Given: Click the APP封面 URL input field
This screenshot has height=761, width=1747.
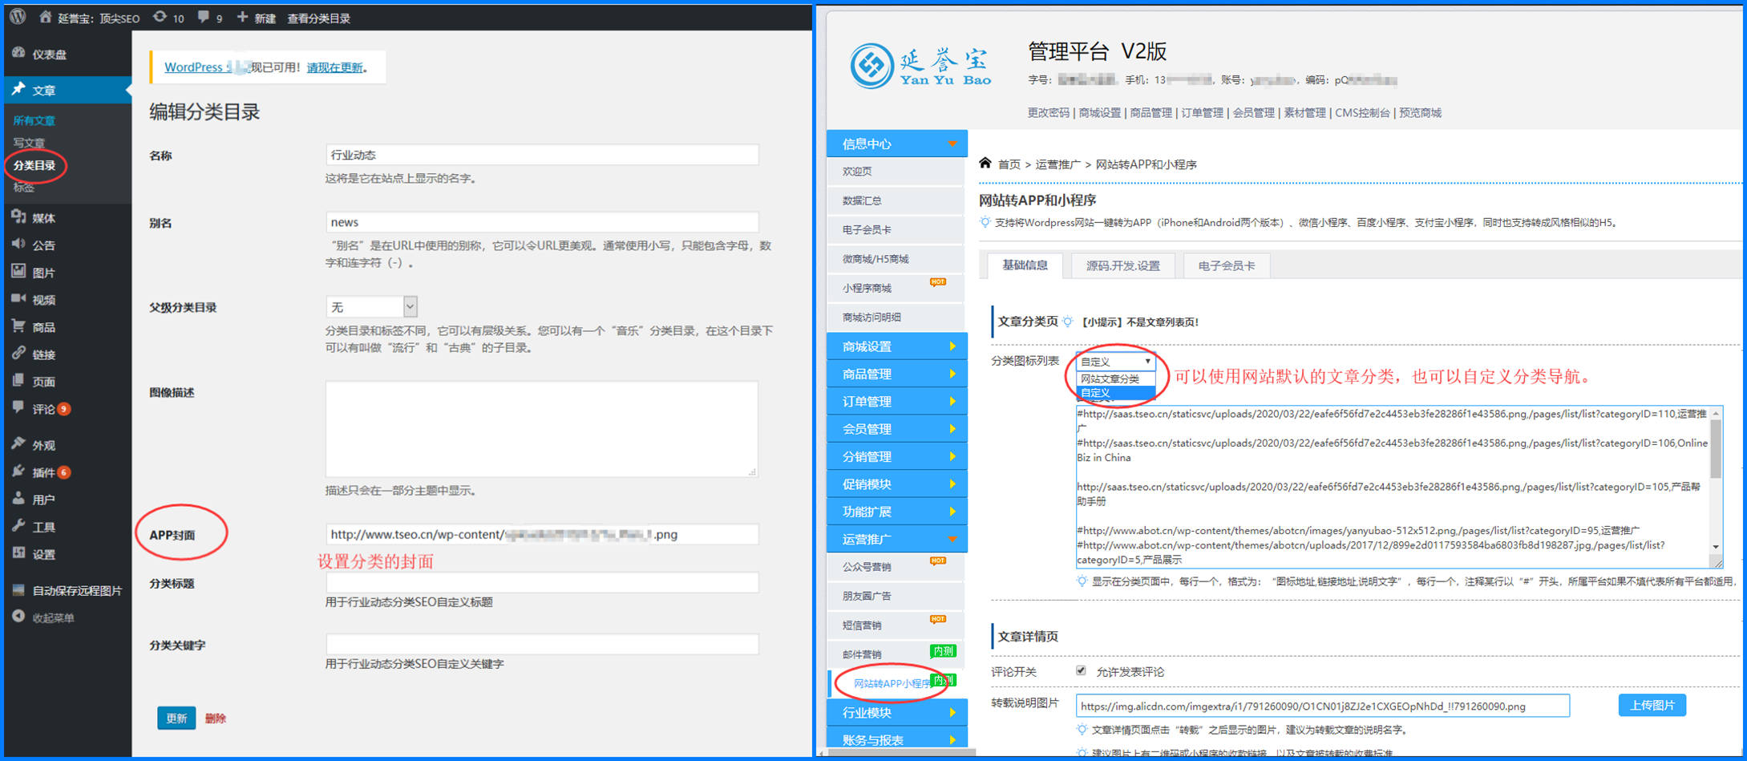Looking at the screenshot, I should 542,534.
